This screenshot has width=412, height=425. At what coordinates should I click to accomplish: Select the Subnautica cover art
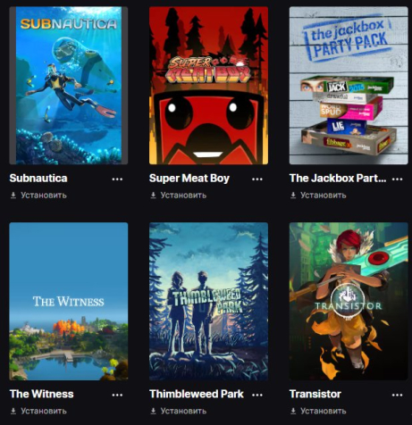pos(69,86)
